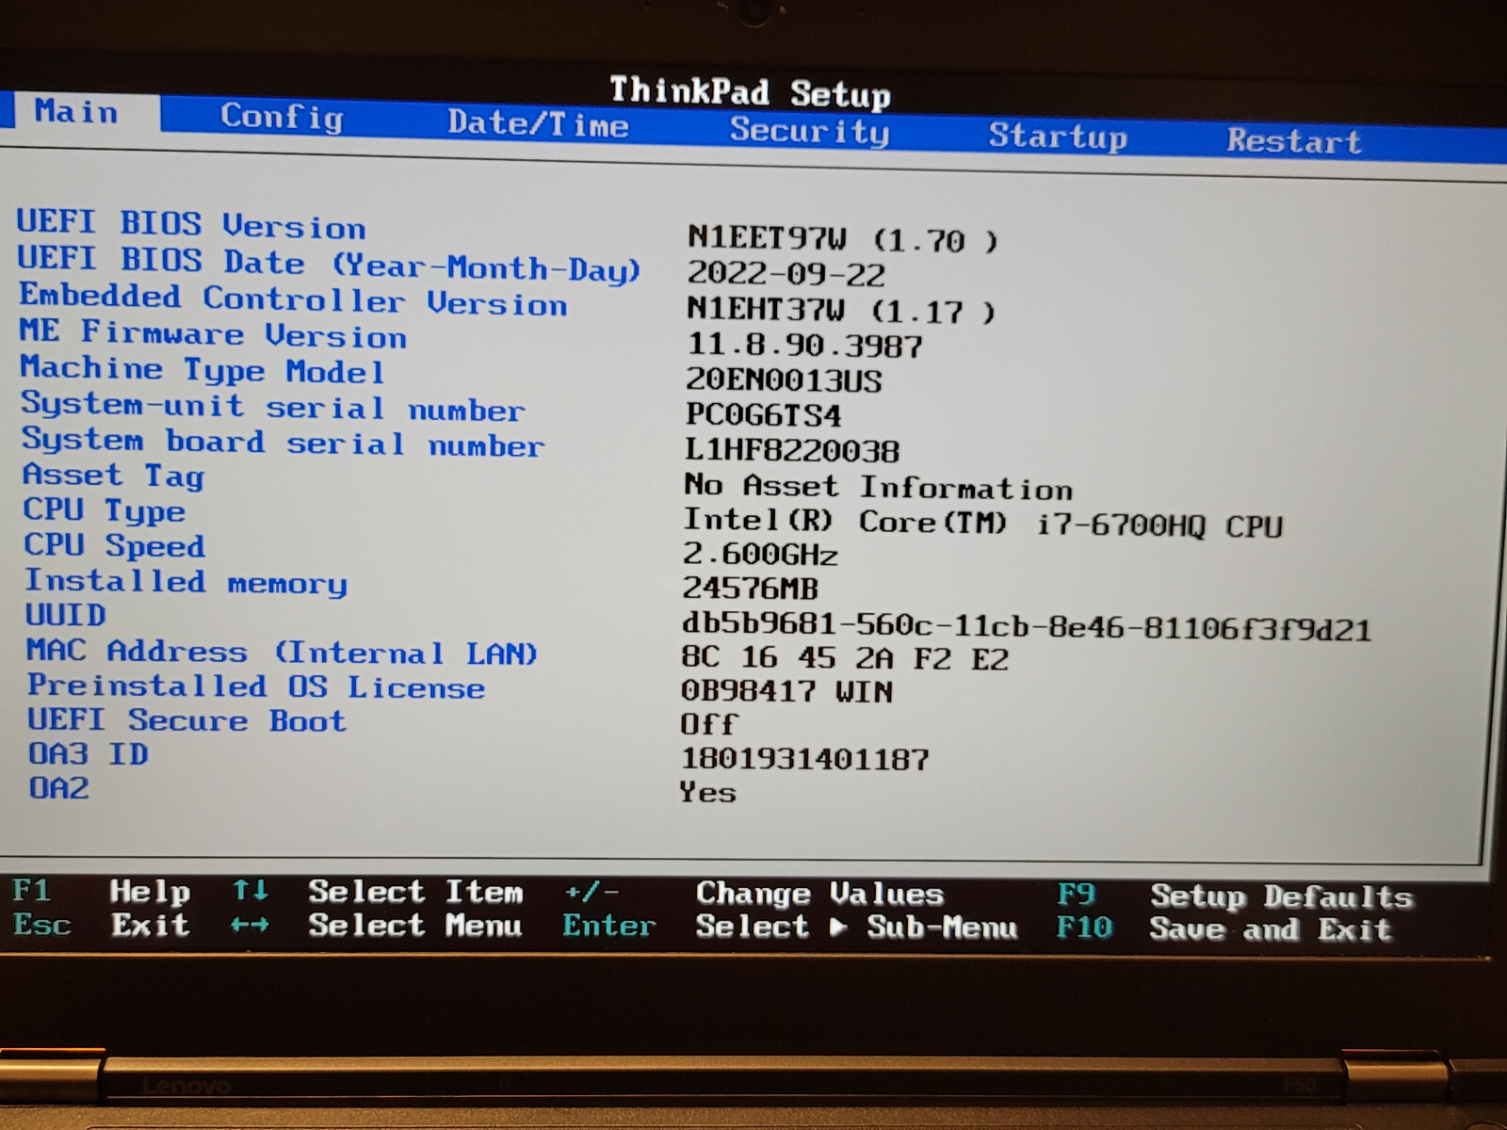Select board serial L1HF8220038
This screenshot has width=1507, height=1130.
[792, 451]
